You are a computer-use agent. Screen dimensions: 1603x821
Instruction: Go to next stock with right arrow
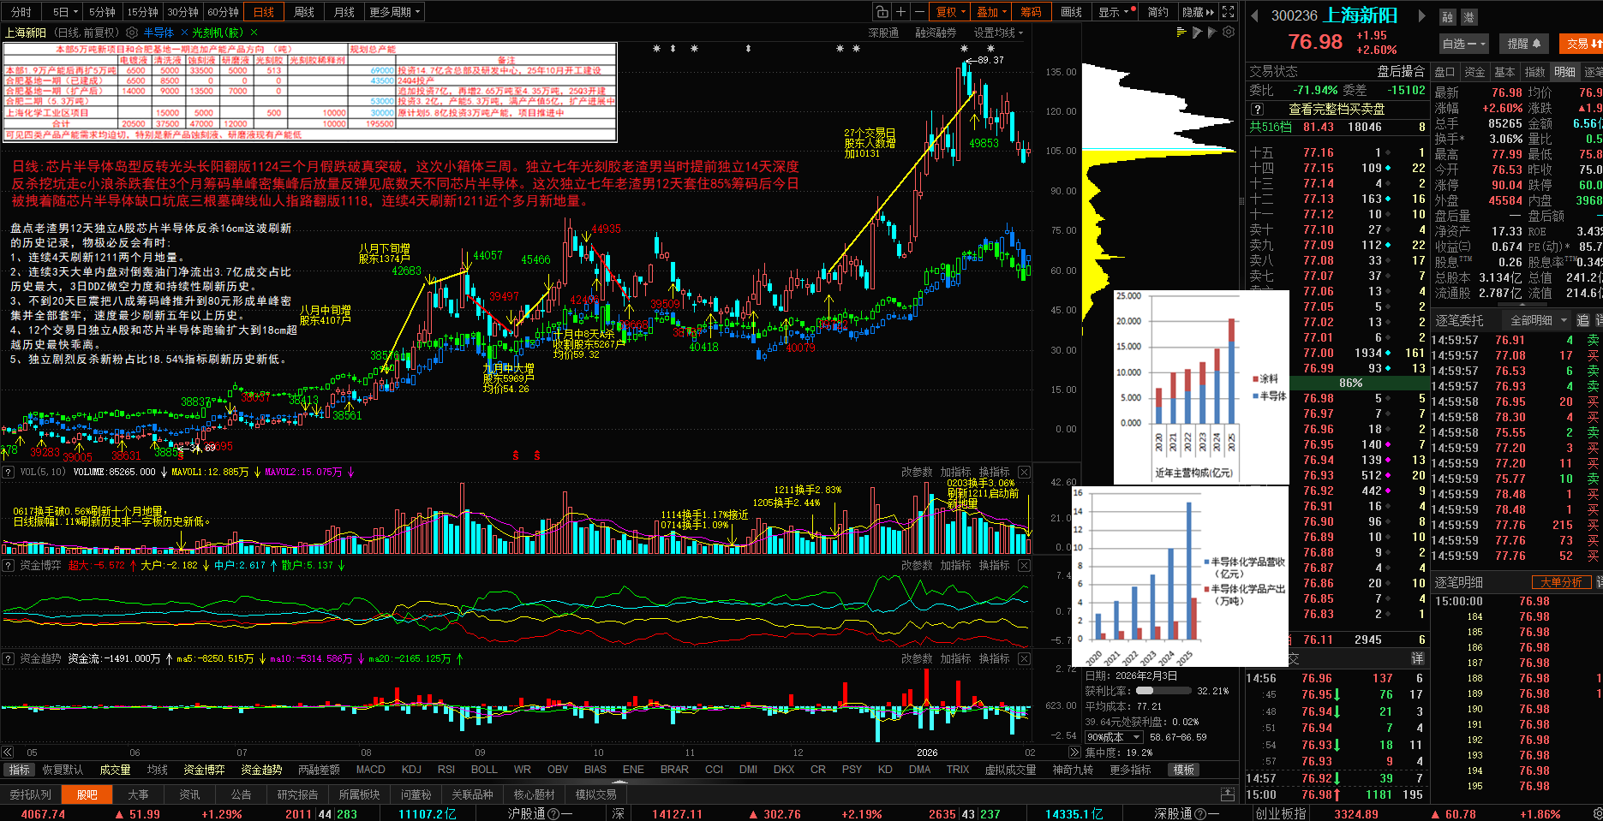[1421, 16]
